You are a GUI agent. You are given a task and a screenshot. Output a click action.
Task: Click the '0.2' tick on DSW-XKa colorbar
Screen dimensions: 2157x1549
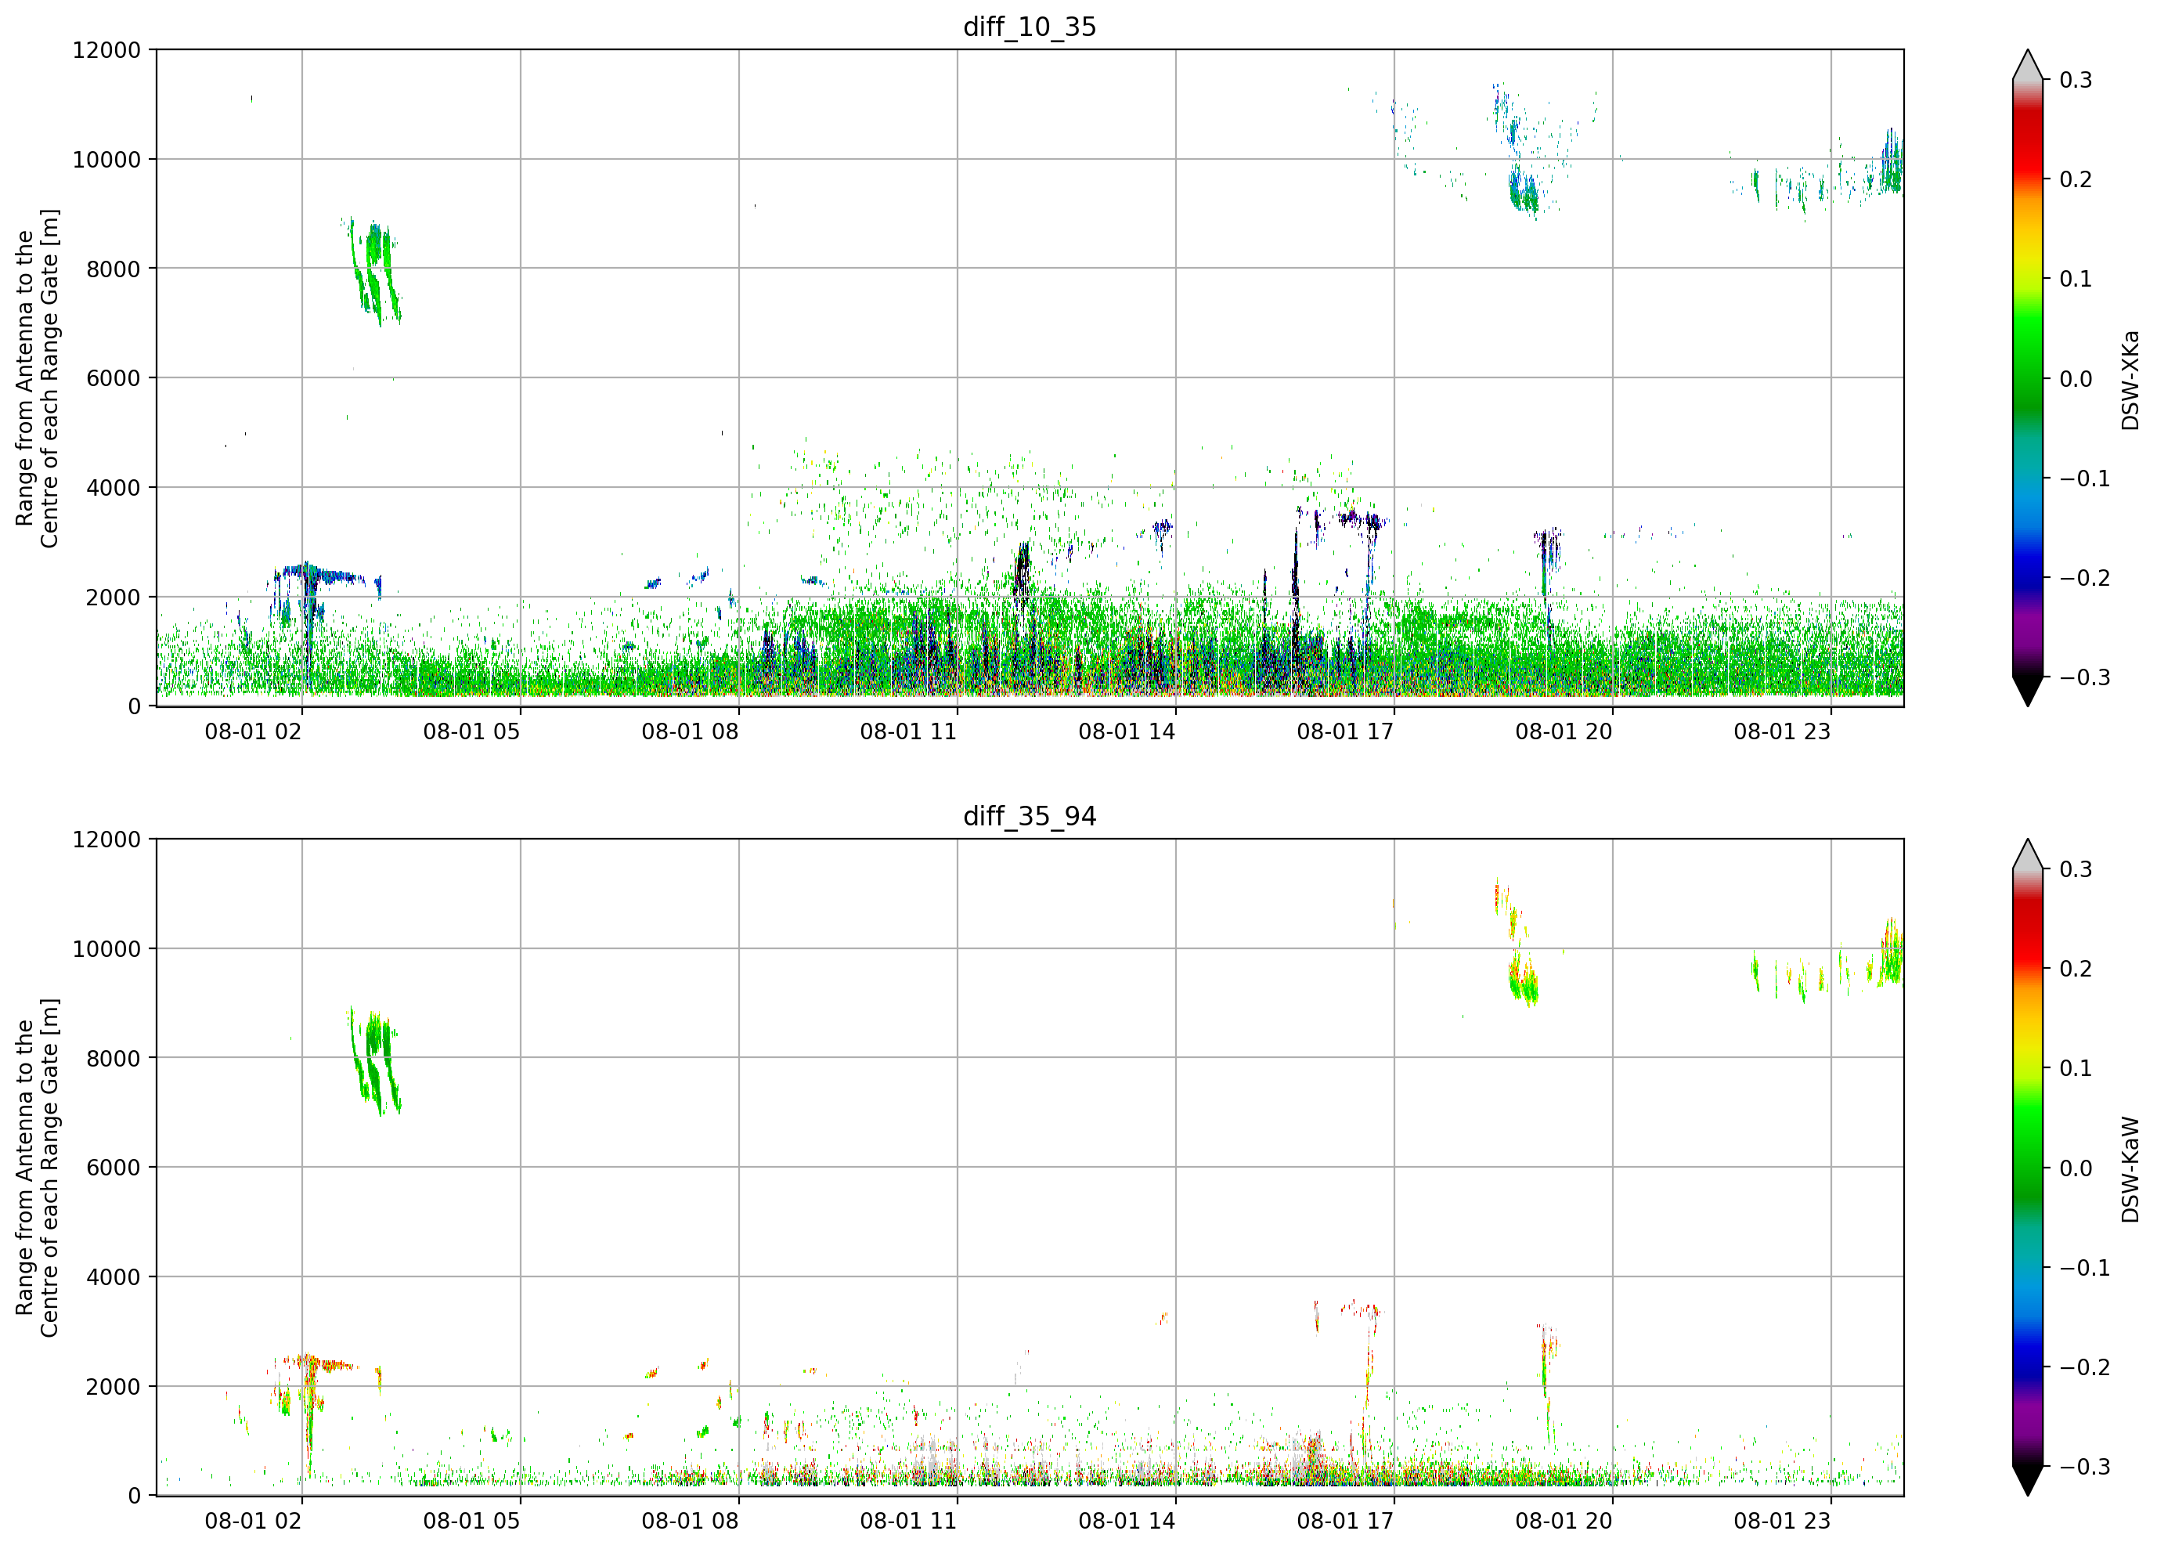point(2076,179)
